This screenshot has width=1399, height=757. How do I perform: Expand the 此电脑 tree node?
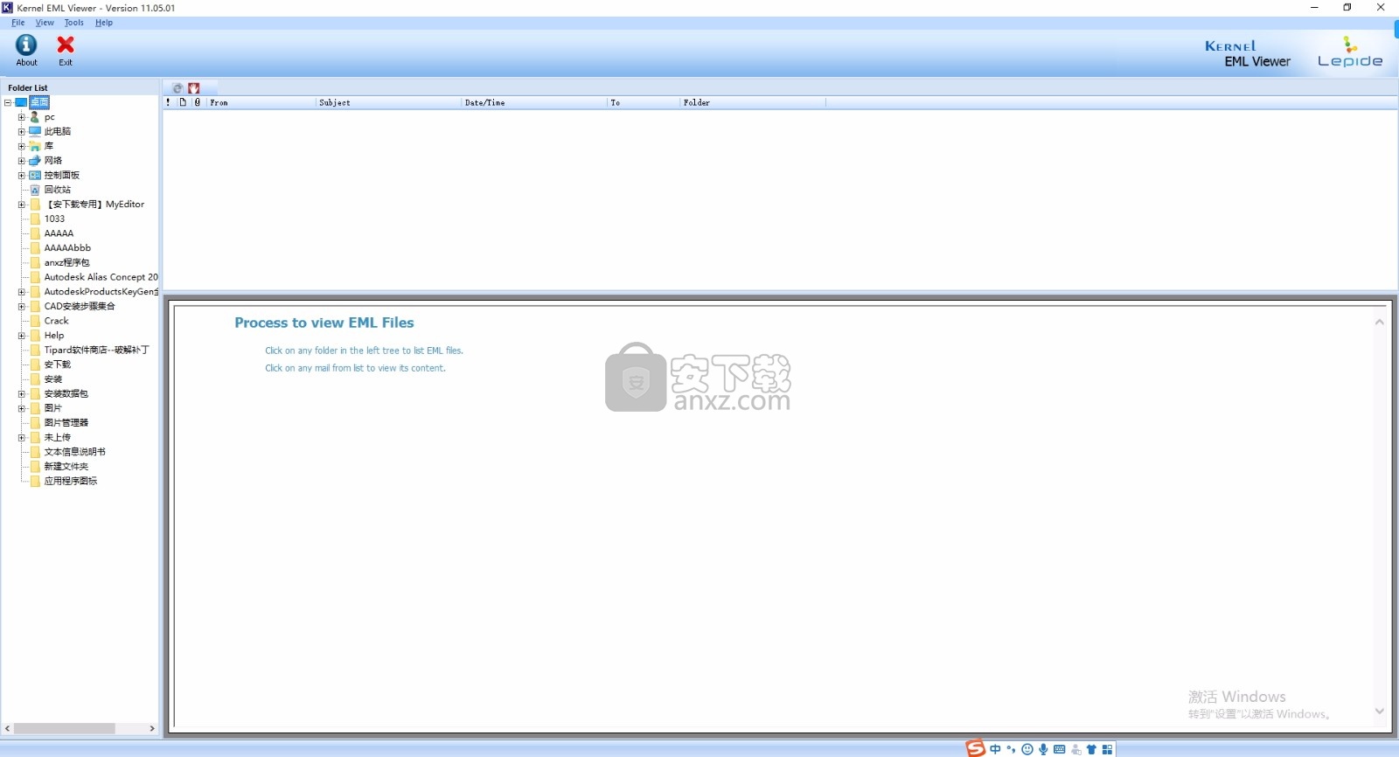(x=22, y=131)
